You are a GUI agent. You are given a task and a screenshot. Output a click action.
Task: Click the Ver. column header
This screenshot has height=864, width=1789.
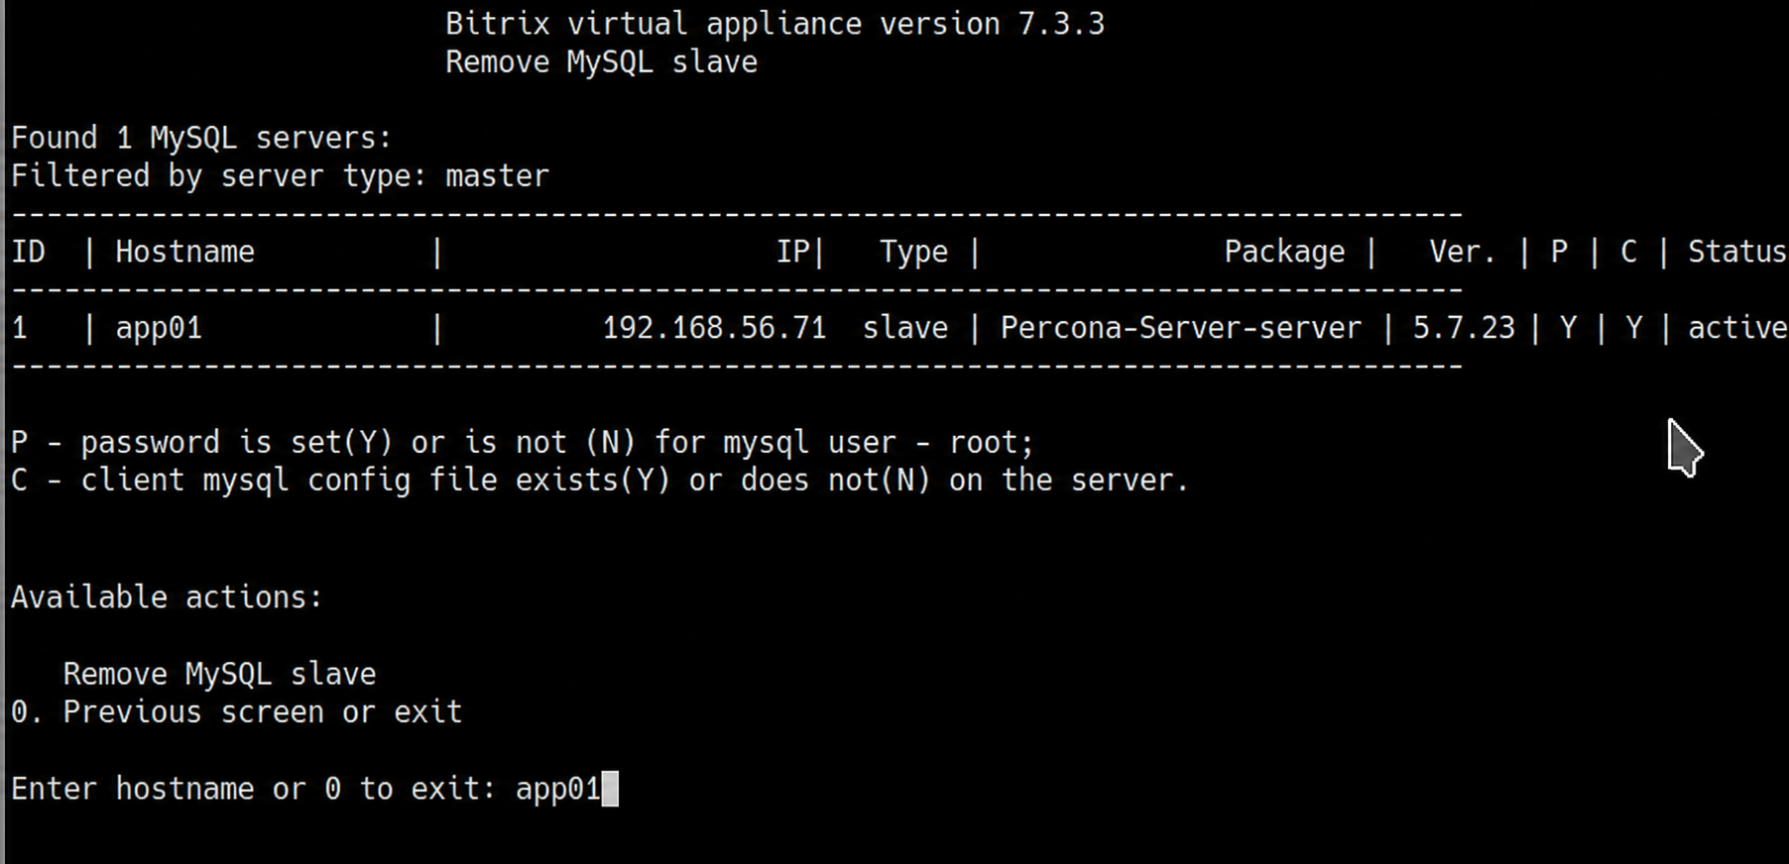tap(1462, 252)
